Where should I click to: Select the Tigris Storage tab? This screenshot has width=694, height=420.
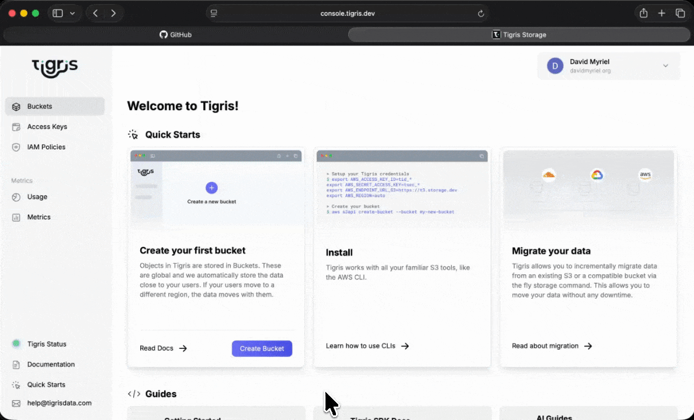point(519,34)
